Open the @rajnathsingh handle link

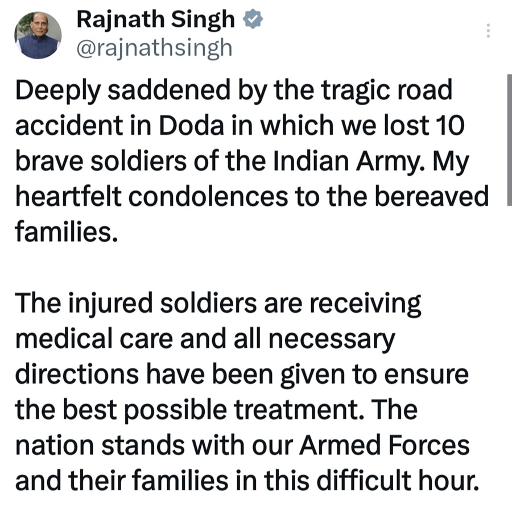[x=154, y=48]
